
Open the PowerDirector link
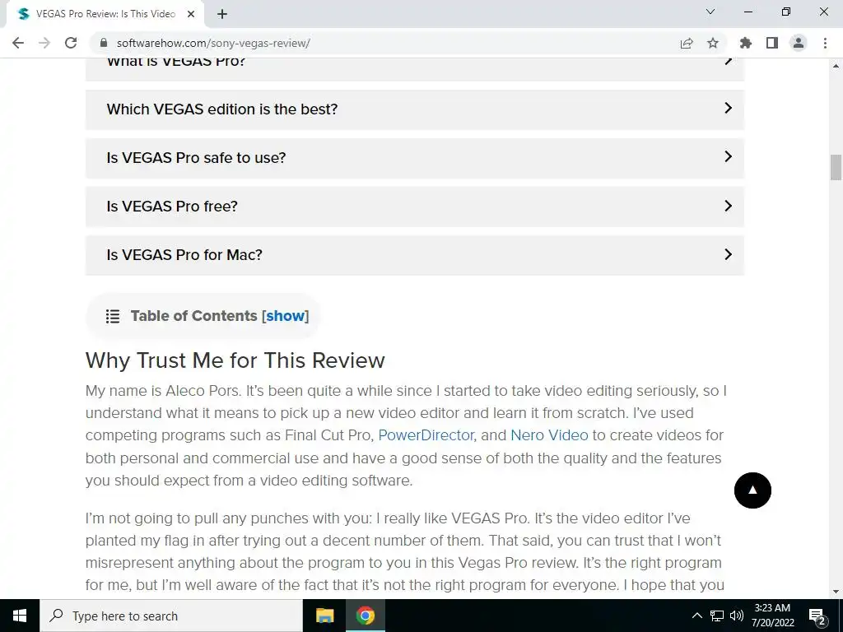point(426,435)
